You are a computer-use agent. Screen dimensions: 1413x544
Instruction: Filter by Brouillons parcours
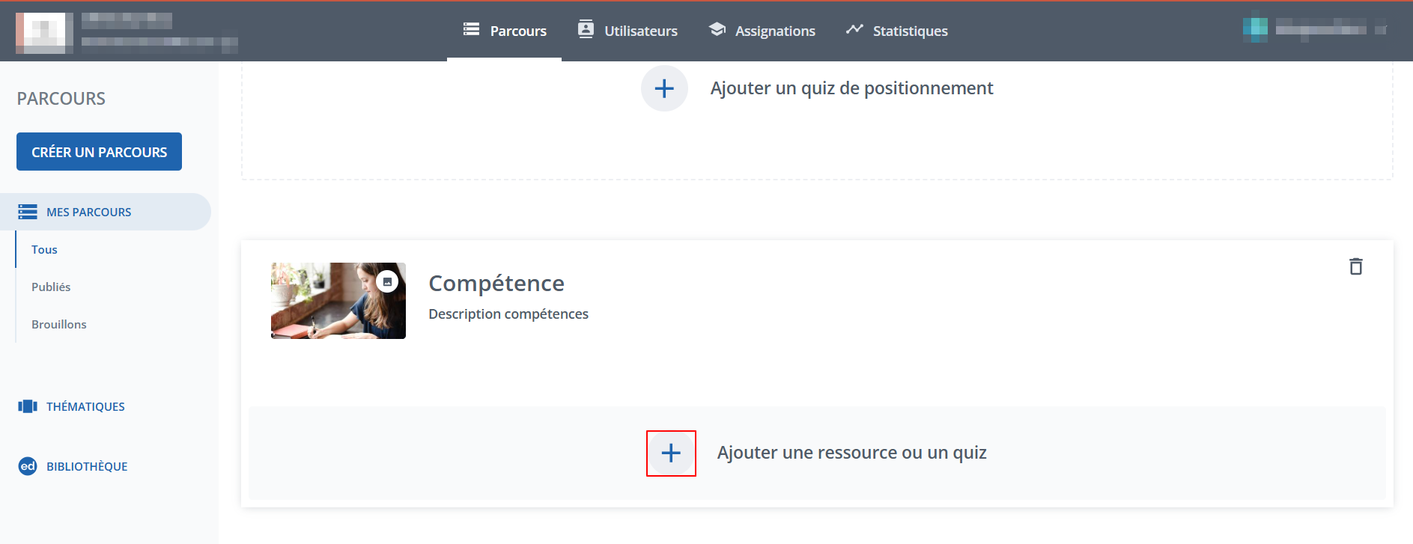(59, 325)
